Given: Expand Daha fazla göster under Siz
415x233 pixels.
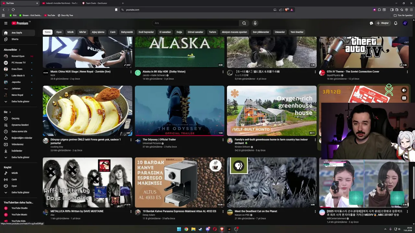Looking at the screenshot, I should (x=19, y=157).
